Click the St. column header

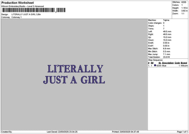(160, 63)
